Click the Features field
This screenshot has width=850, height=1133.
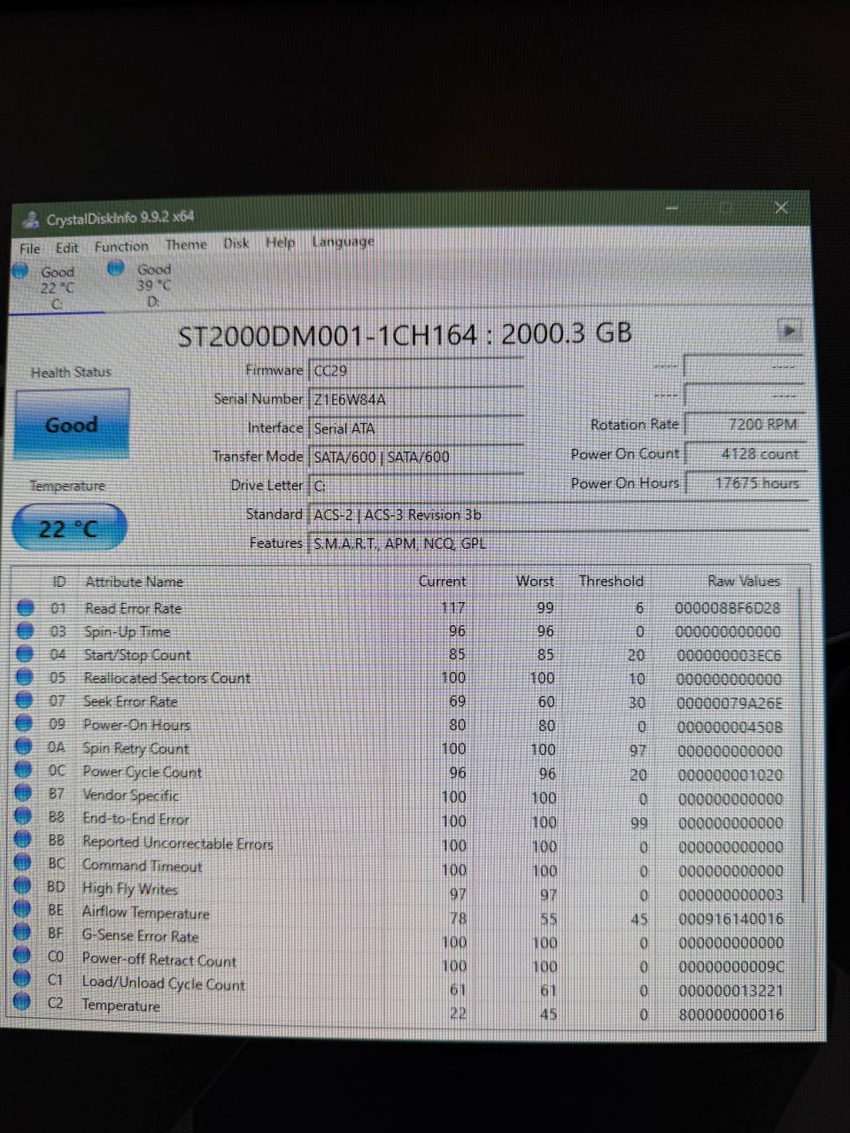[x=558, y=543]
